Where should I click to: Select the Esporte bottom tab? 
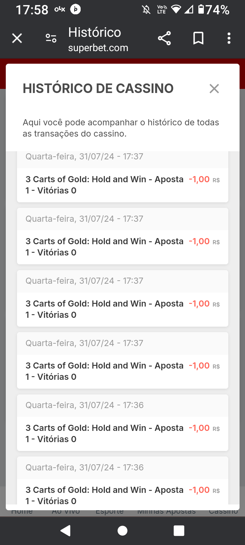pyautogui.click(x=110, y=512)
